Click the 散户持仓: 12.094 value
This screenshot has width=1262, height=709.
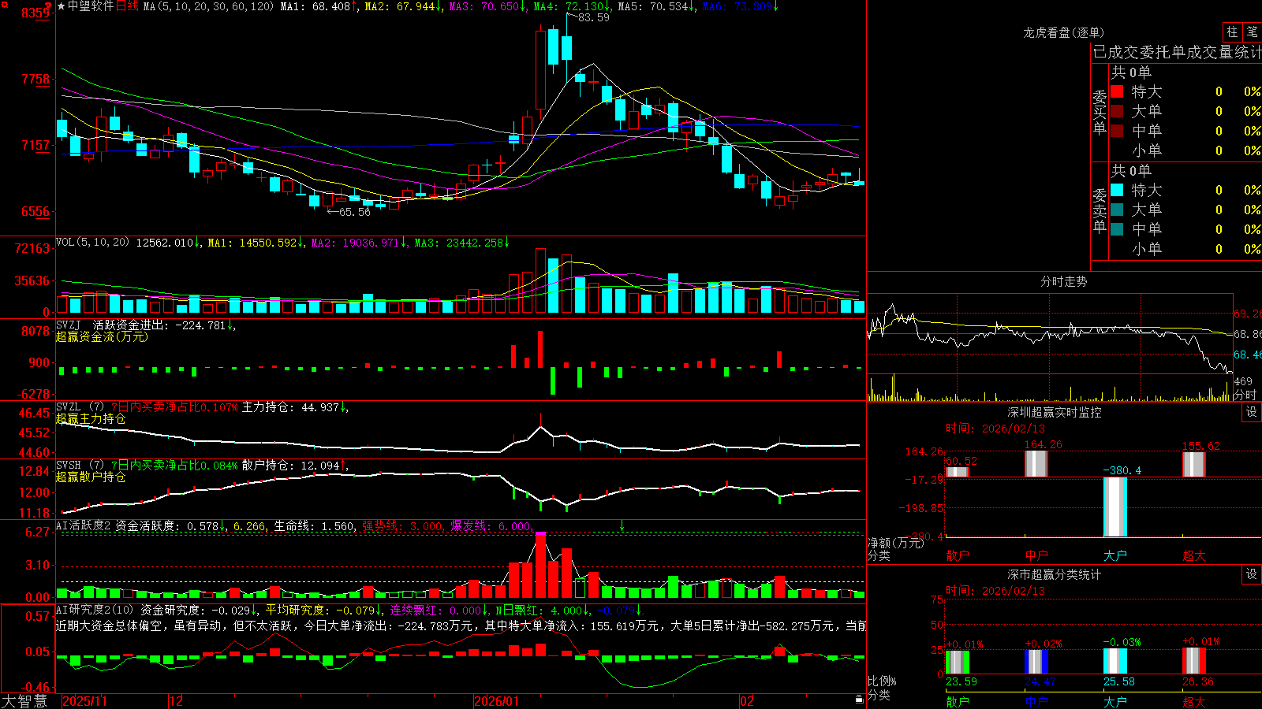coord(290,466)
